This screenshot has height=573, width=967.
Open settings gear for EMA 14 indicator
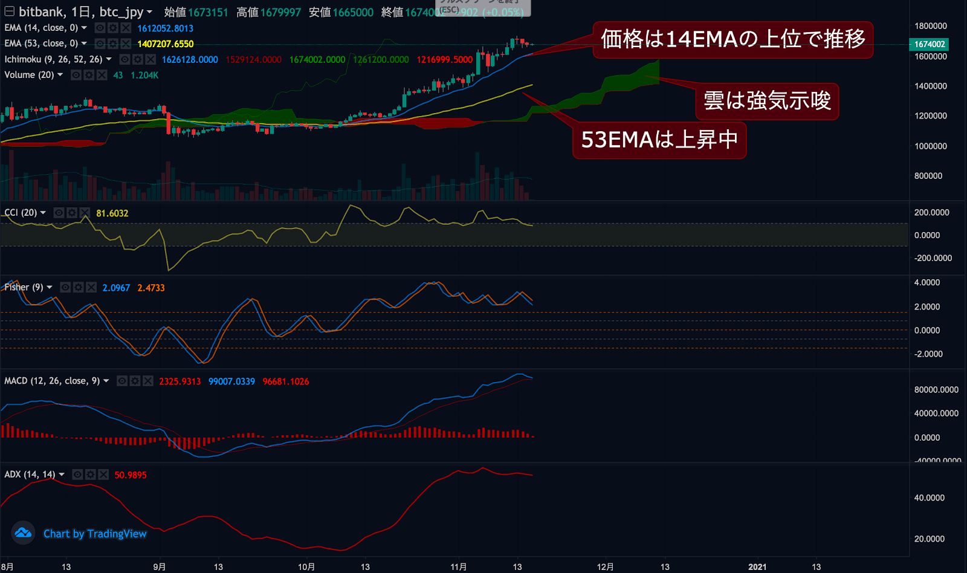(x=112, y=28)
